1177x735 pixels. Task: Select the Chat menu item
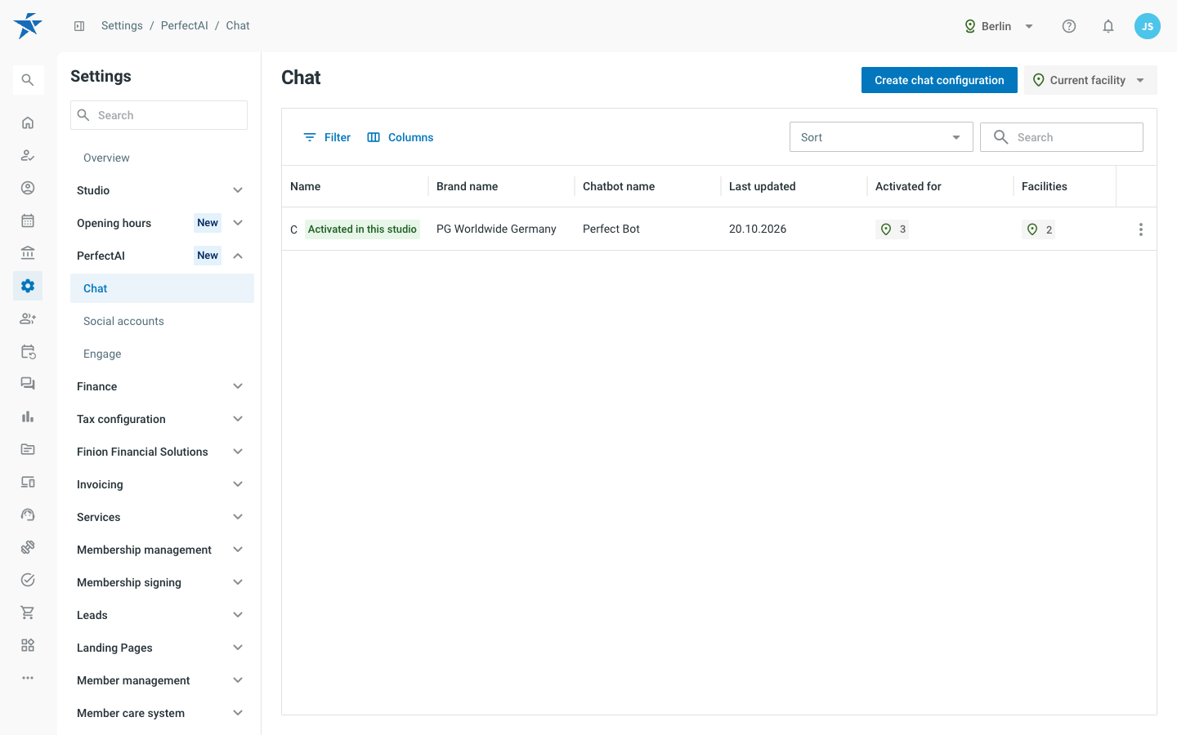(x=162, y=288)
